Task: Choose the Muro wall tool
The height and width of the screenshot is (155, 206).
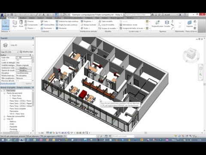Action: 15,24
